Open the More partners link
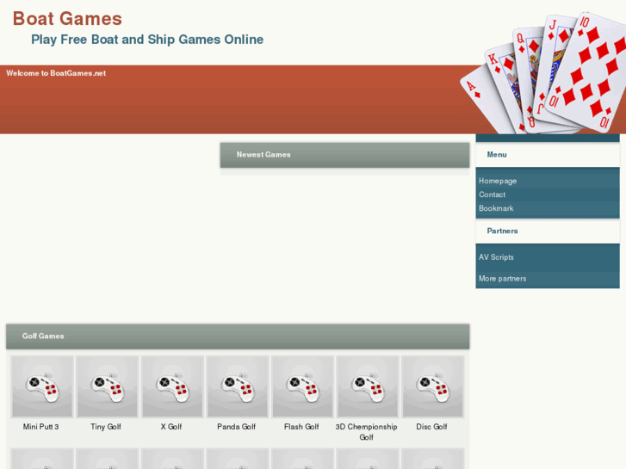 503,279
